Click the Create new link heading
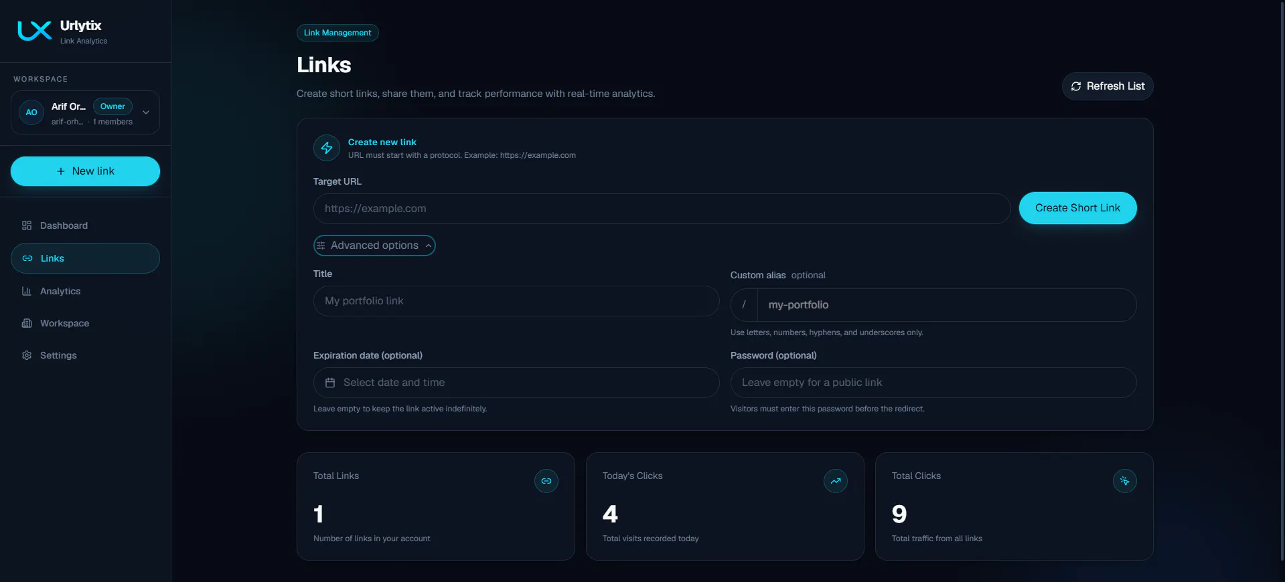1285x582 pixels. point(382,142)
